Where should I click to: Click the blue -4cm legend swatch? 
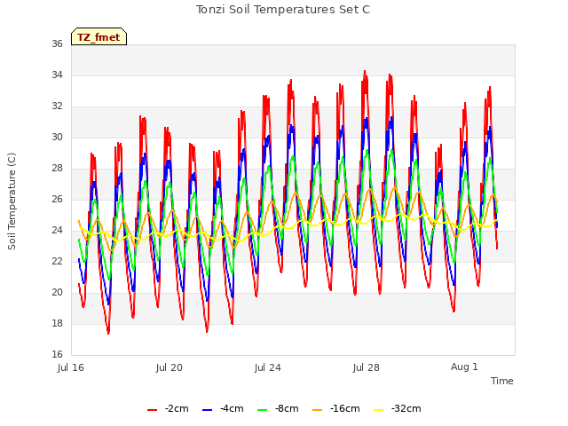(207, 410)
